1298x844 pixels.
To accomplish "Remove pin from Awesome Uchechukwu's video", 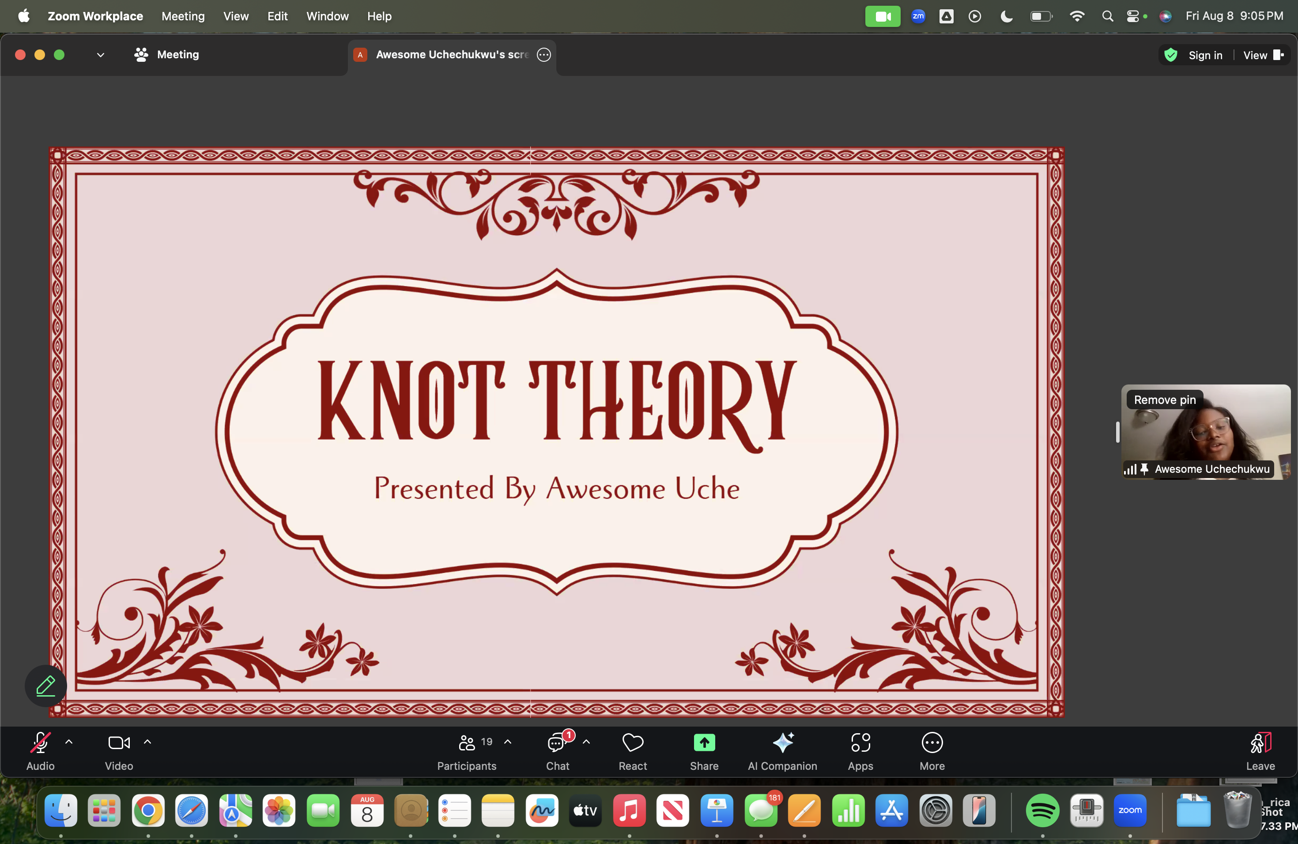I will pos(1164,399).
